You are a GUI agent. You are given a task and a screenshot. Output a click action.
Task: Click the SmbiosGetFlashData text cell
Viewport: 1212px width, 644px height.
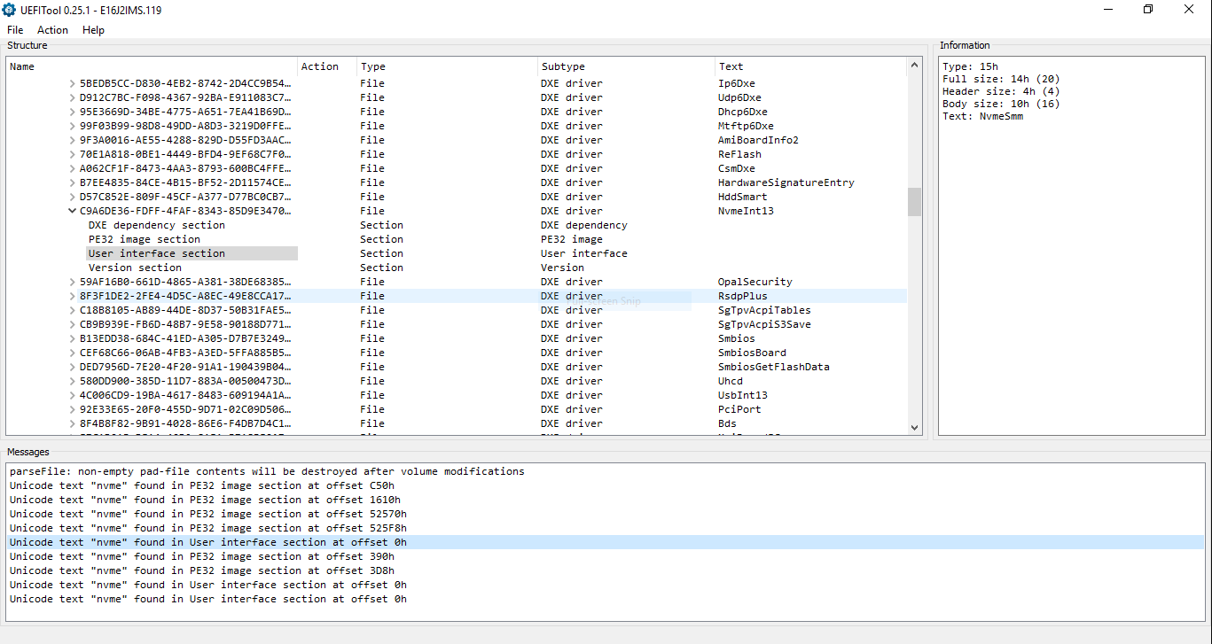click(x=774, y=367)
